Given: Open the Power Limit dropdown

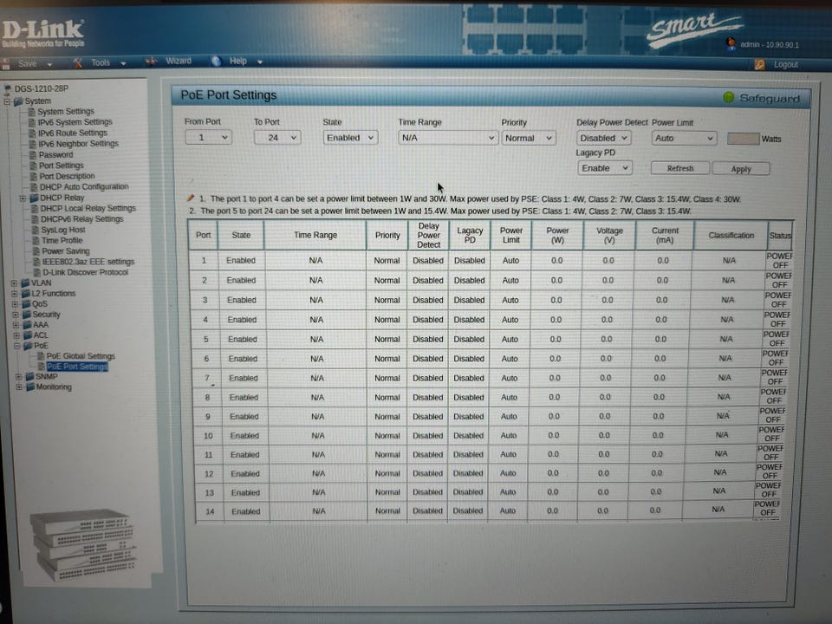Looking at the screenshot, I should 684,139.
